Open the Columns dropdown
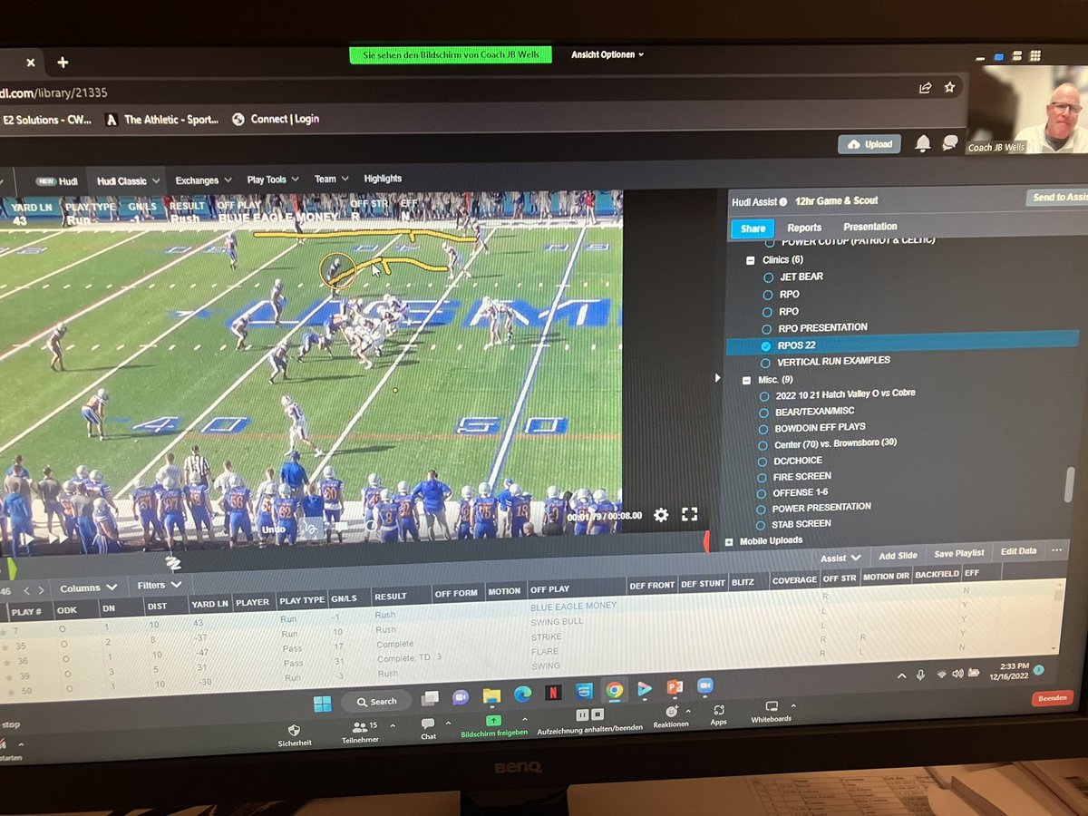This screenshot has width=1088, height=816. point(88,588)
